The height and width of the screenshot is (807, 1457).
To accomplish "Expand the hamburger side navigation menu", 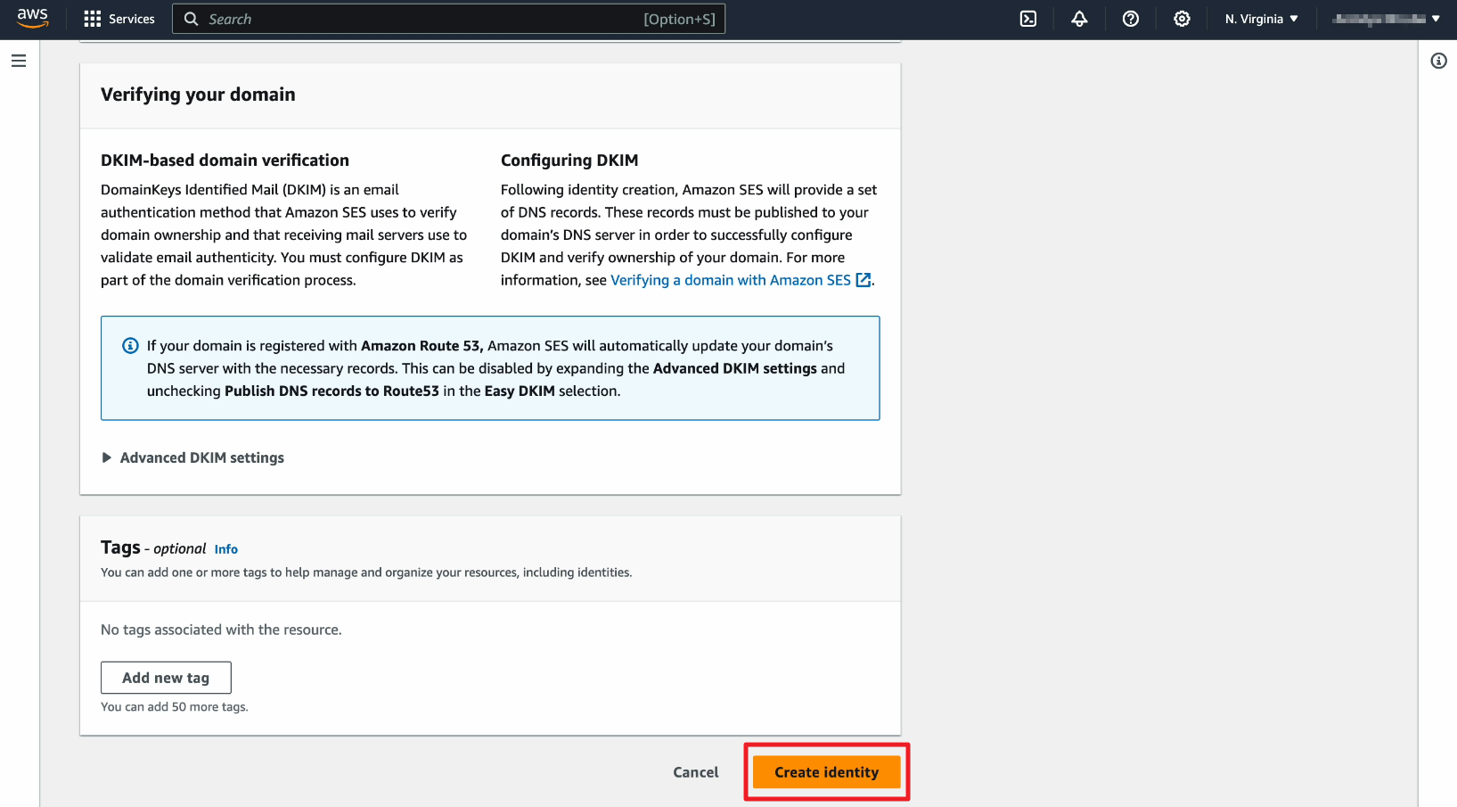I will pyautogui.click(x=19, y=61).
